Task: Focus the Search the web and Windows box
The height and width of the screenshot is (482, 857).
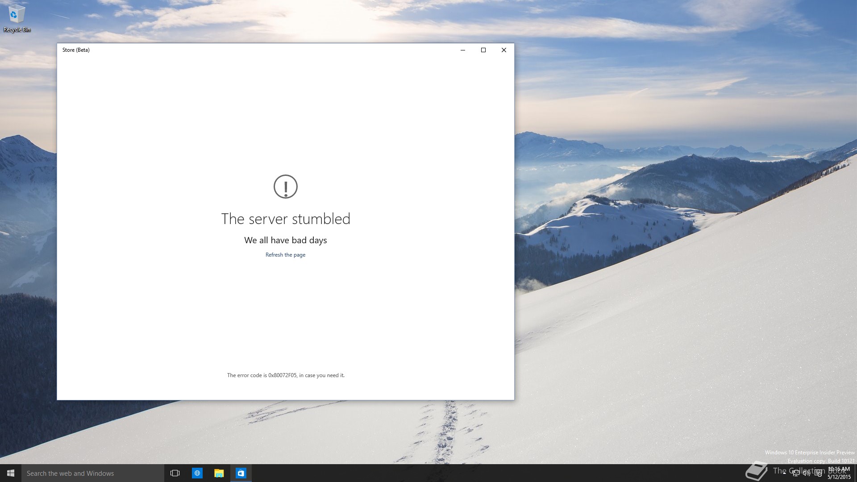Action: [x=93, y=473]
